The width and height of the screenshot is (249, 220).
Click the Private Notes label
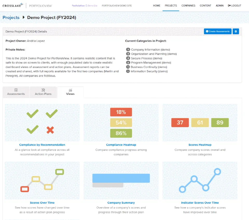[15, 49]
